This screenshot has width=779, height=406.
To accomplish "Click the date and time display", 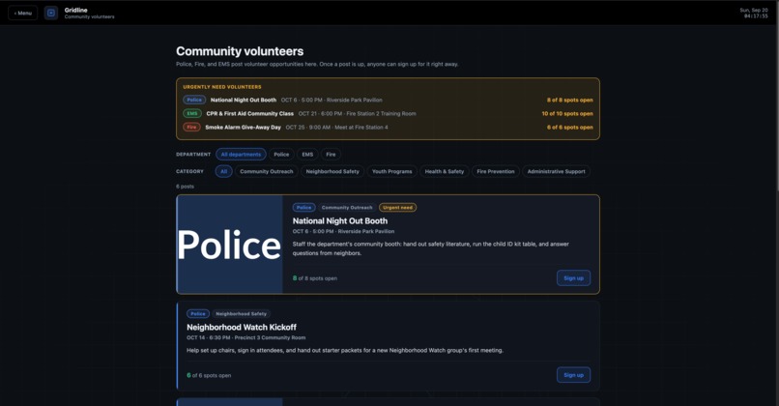I will pyautogui.click(x=753, y=13).
